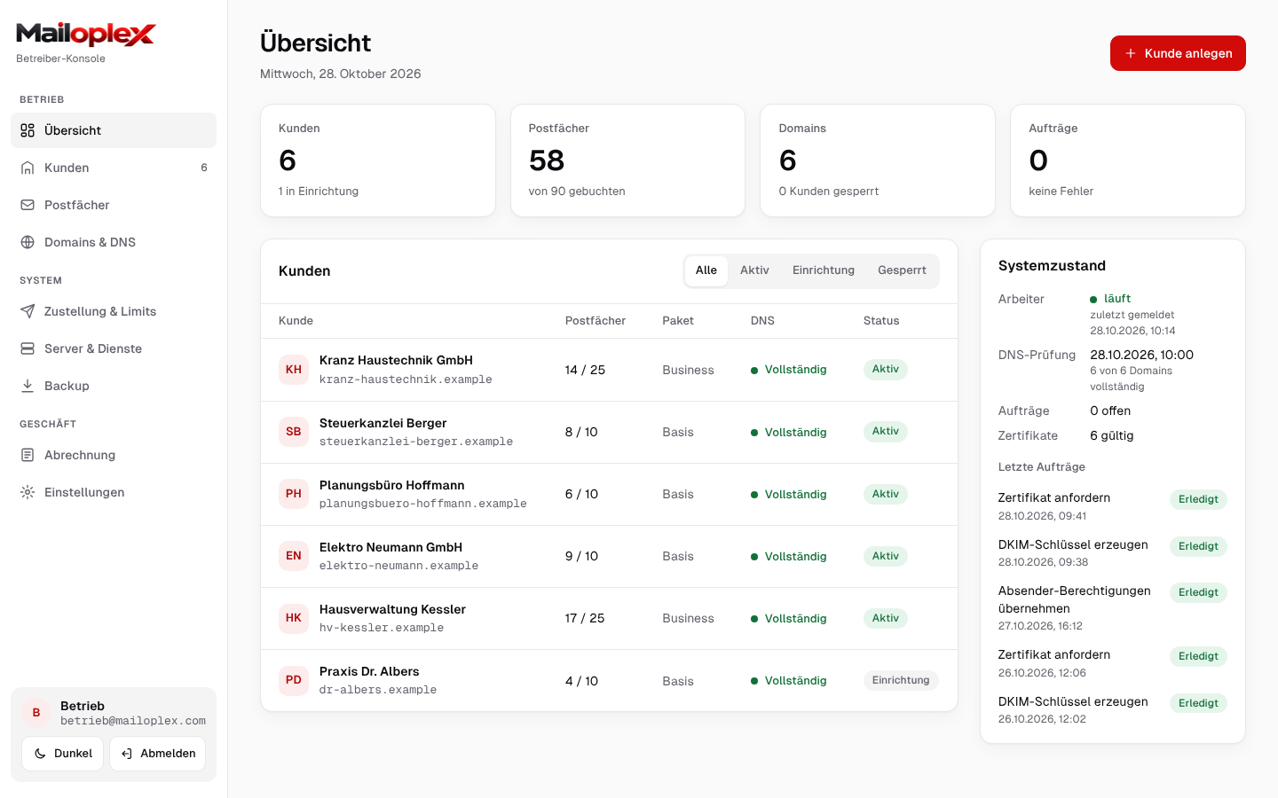Click the Einrichtung status badge for Praxis Dr. Albers
The width and height of the screenshot is (1278, 798).
901,680
